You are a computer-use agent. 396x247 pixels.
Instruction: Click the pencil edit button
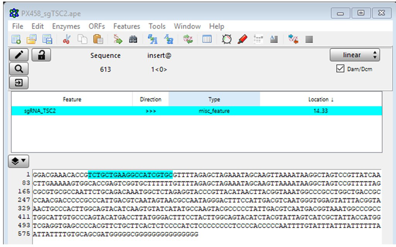point(19,55)
